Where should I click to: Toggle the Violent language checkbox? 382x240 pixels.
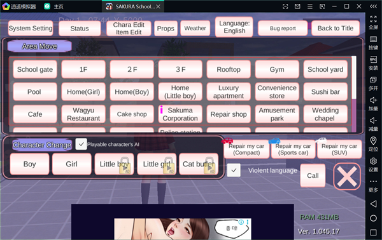click(x=234, y=170)
